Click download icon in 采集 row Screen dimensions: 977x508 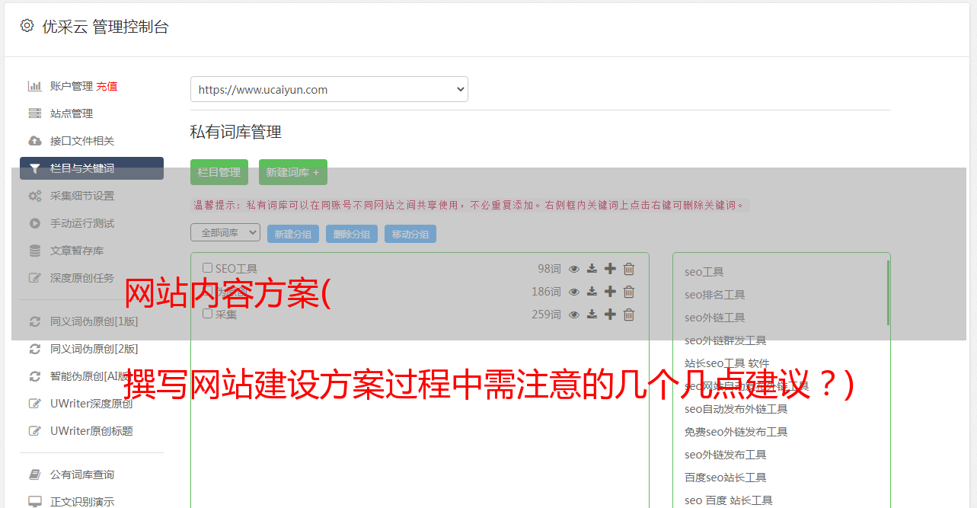[x=592, y=315]
